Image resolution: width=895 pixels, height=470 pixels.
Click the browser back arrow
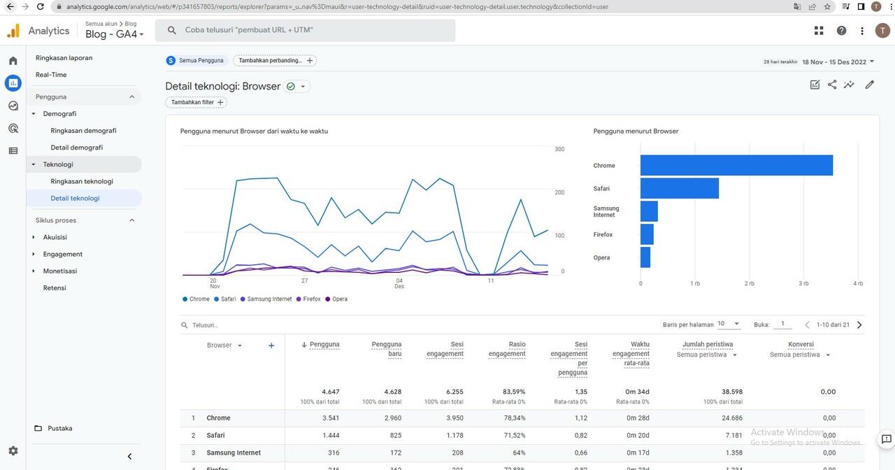click(9, 6)
